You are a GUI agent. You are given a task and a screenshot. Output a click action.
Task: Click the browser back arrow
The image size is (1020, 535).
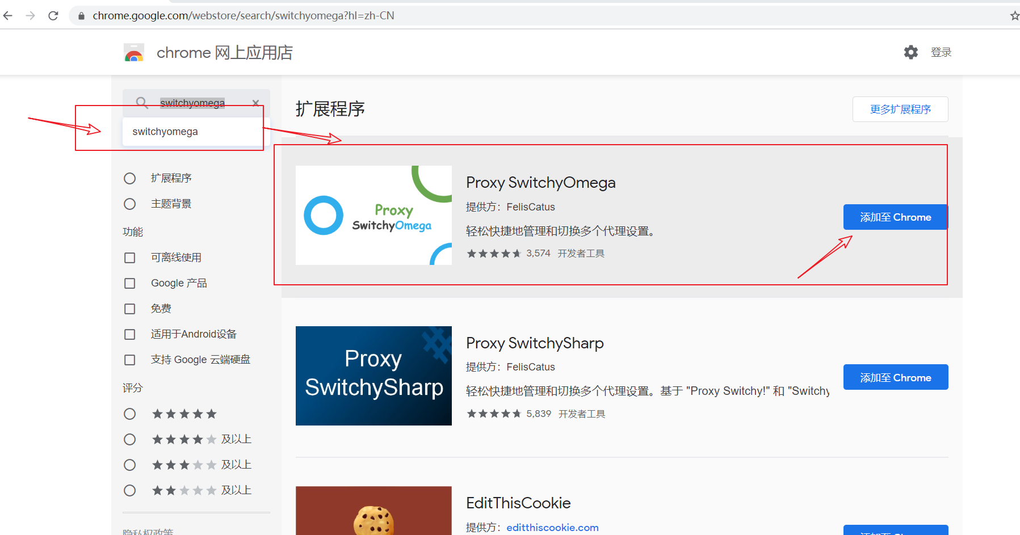click(8, 15)
